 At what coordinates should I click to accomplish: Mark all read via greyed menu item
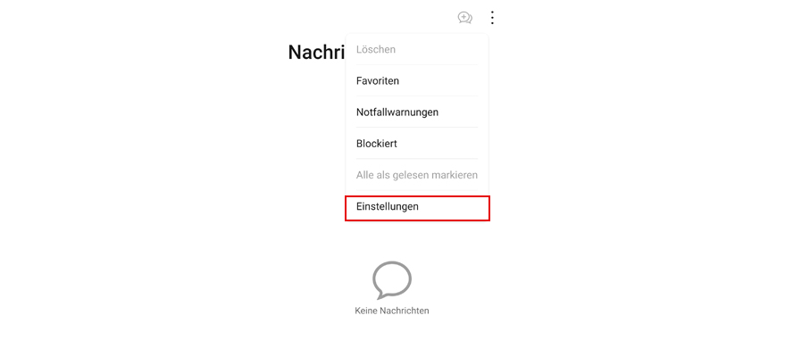tap(417, 175)
